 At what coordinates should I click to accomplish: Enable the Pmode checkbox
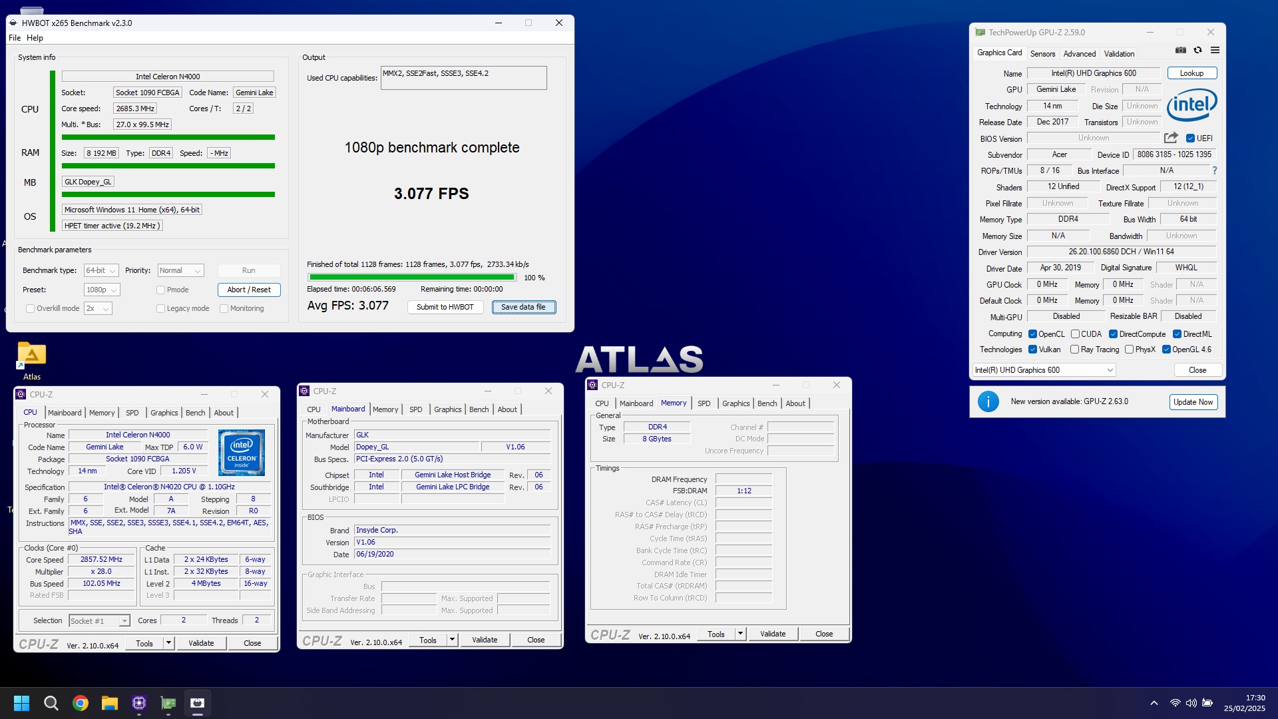pyautogui.click(x=160, y=290)
